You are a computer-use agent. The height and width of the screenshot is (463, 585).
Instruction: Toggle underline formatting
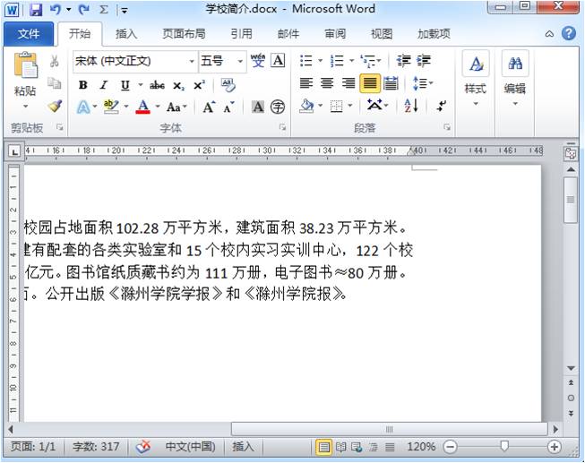pyautogui.click(x=125, y=85)
